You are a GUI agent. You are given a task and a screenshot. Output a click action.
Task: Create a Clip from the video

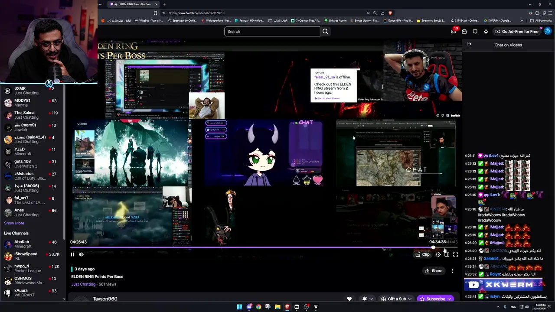click(x=423, y=254)
